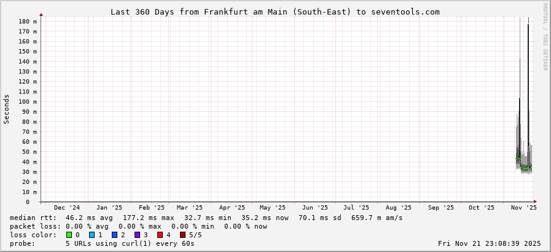Click the Seconds Y-axis label
This screenshot has height=252, width=551.
[7, 109]
